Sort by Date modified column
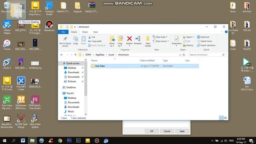The image size is (256, 144). (147, 60)
